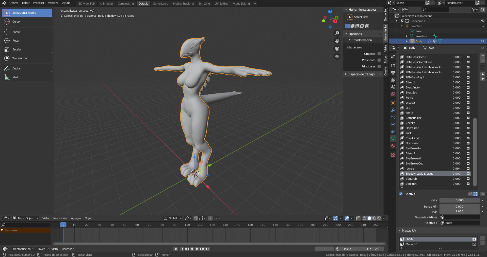487x257 pixels.
Task: Select the Escalar (Scale) tool
Action: pos(27,49)
